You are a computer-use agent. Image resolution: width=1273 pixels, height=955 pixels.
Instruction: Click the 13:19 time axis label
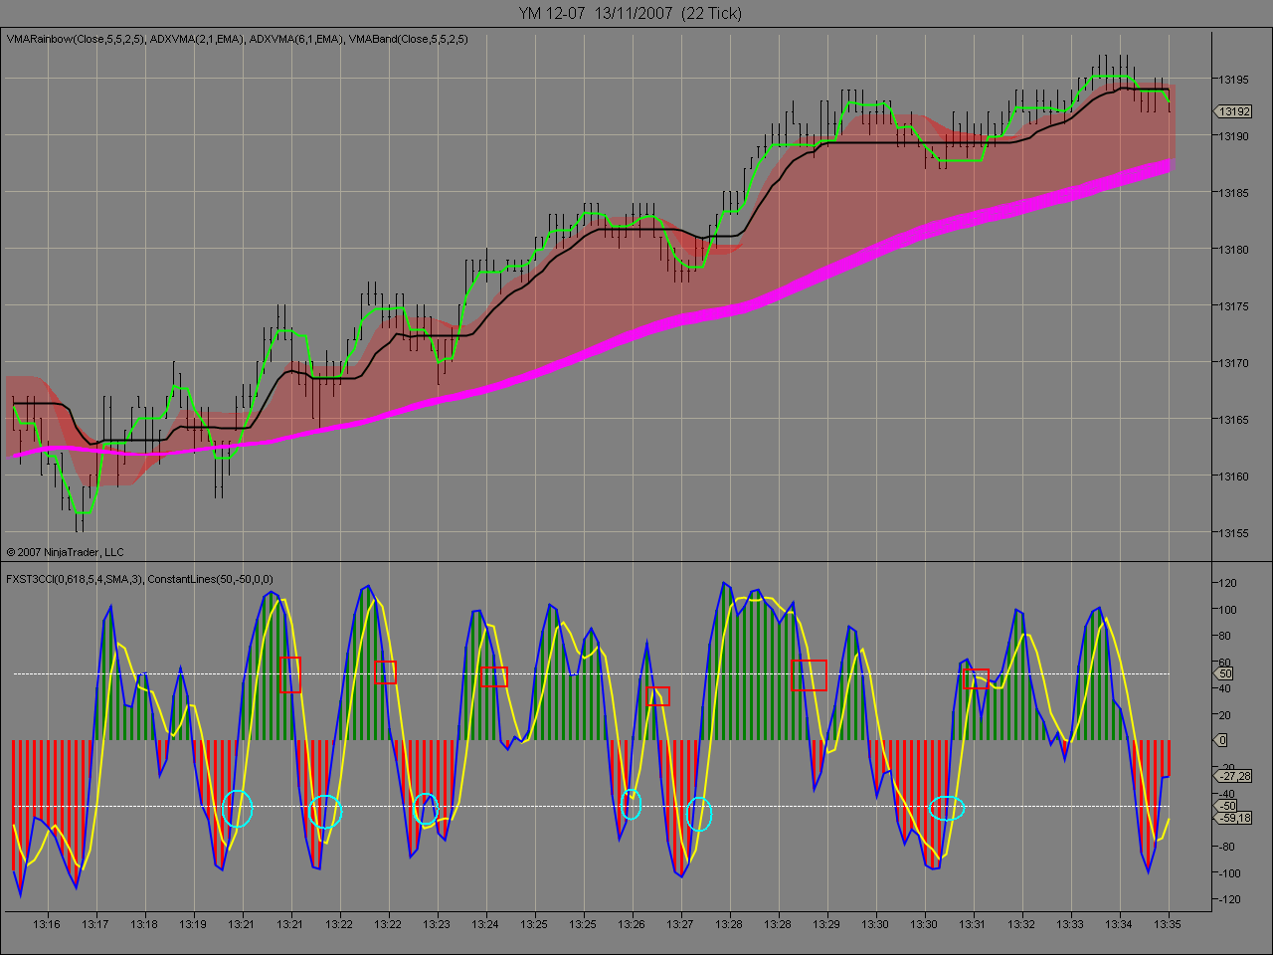(x=193, y=924)
